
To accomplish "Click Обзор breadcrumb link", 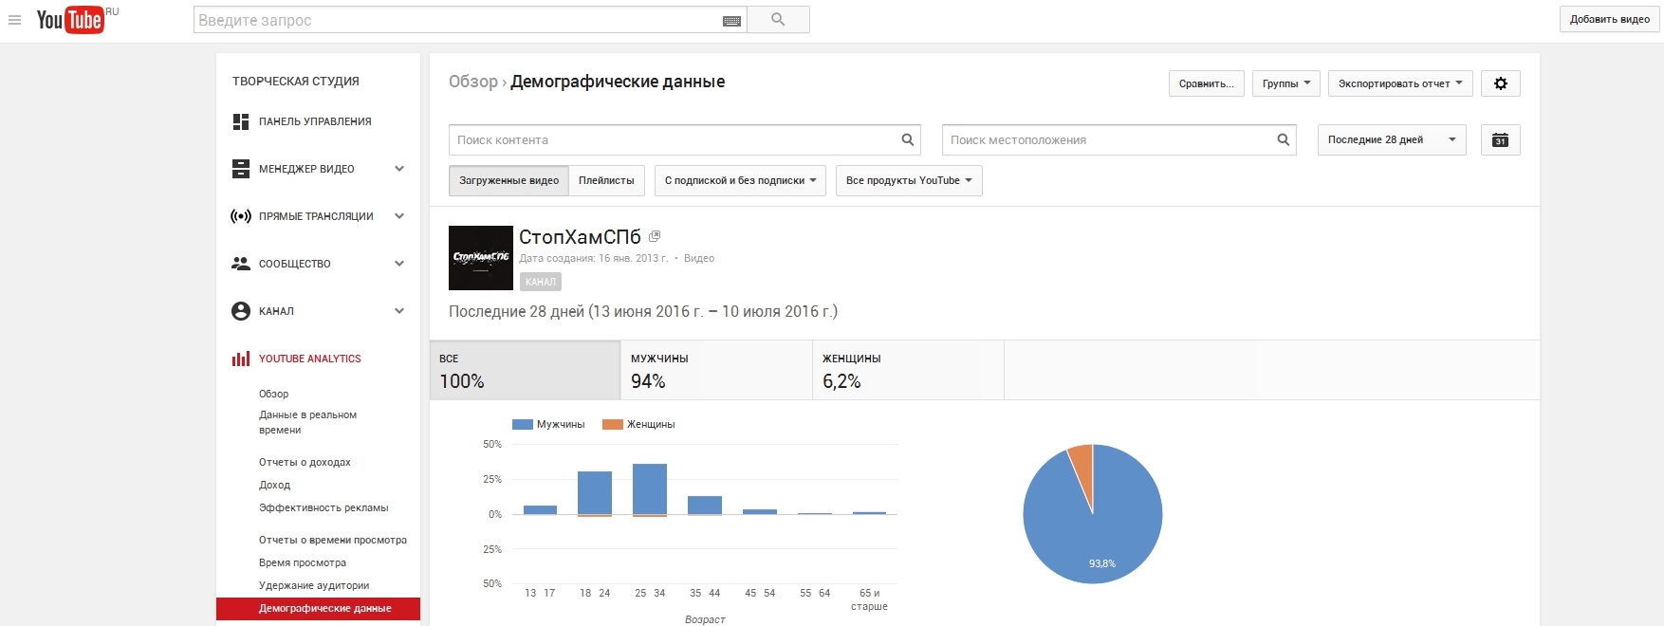I will pos(473,82).
